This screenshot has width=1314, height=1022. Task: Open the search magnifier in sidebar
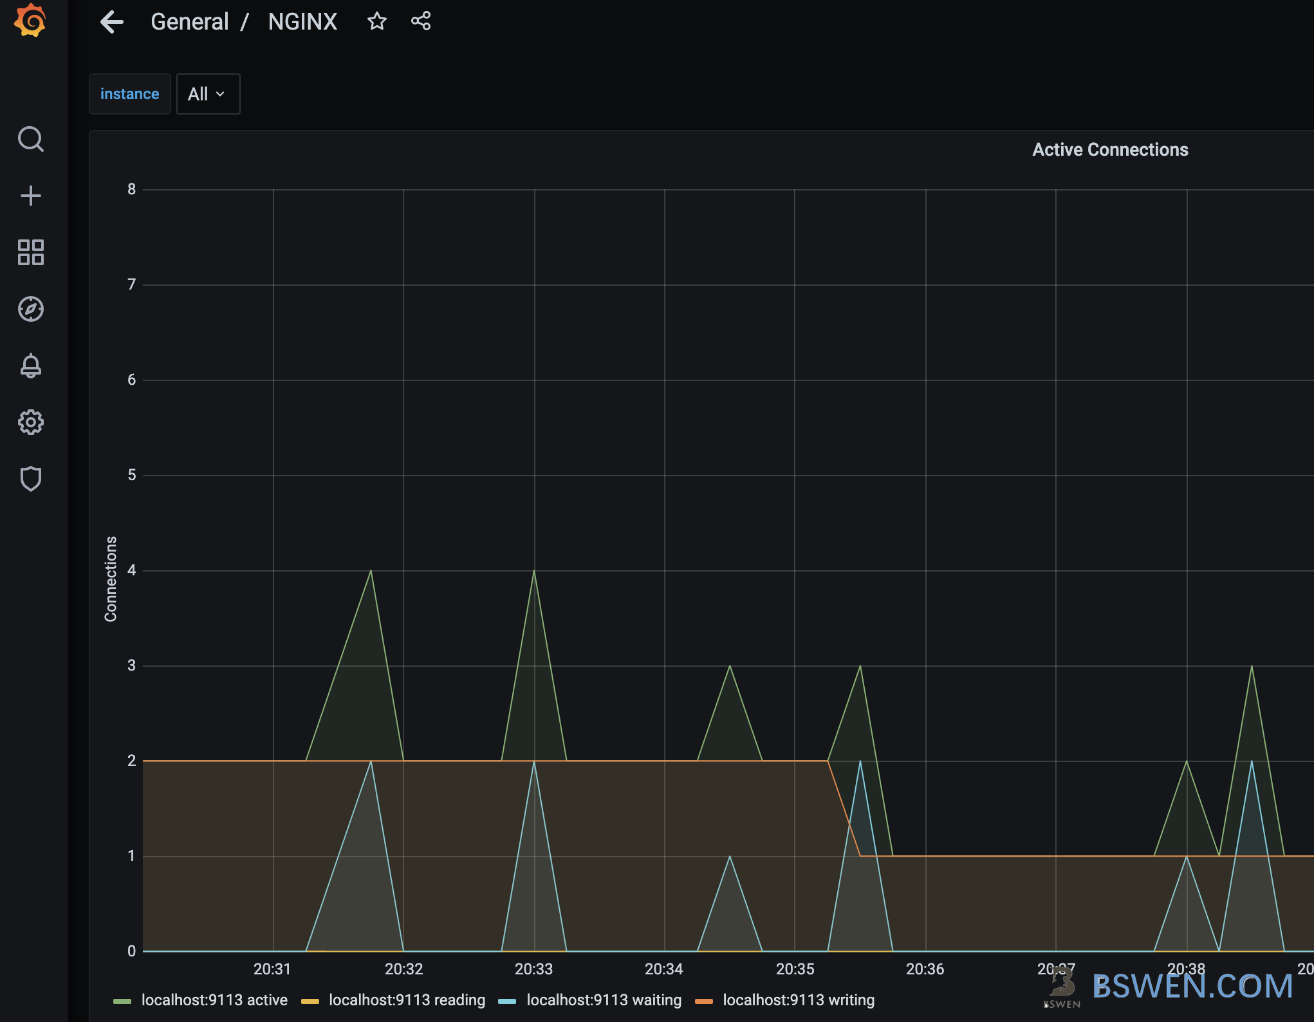[x=30, y=139]
